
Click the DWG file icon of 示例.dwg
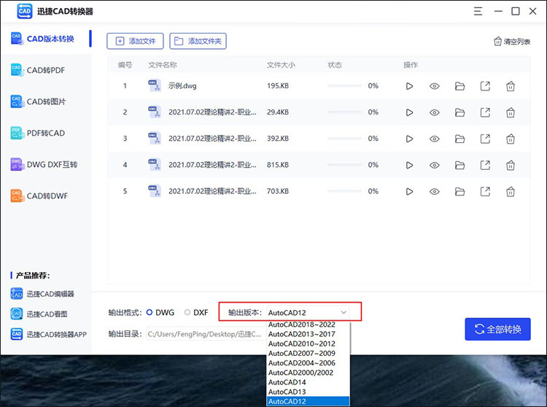pyautogui.click(x=154, y=85)
